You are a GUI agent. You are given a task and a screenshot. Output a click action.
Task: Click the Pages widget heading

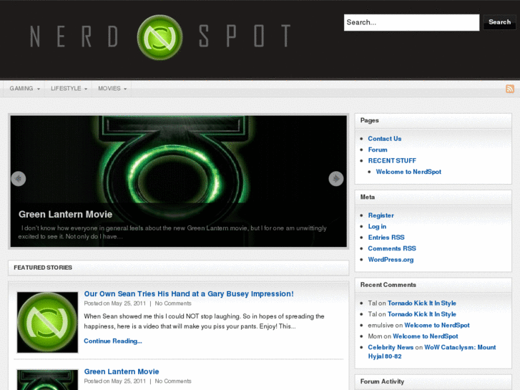click(370, 120)
